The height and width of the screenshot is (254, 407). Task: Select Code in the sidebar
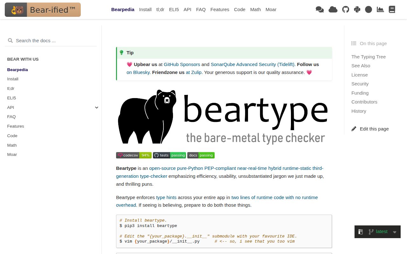click(x=12, y=136)
